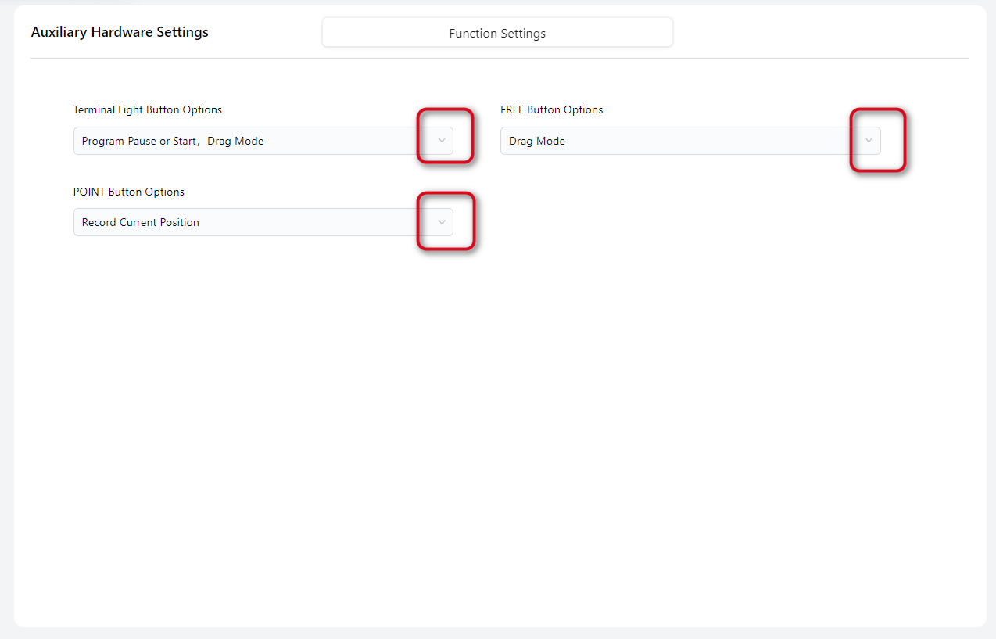Click 'Drag Mode' value in FREE dropdown

(x=537, y=142)
